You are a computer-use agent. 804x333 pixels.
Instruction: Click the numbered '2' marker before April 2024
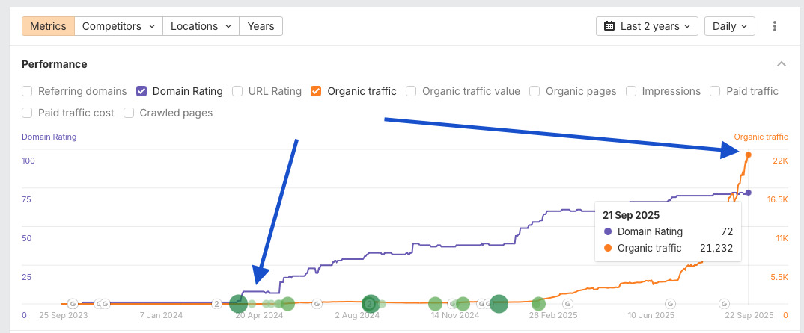[216, 304]
